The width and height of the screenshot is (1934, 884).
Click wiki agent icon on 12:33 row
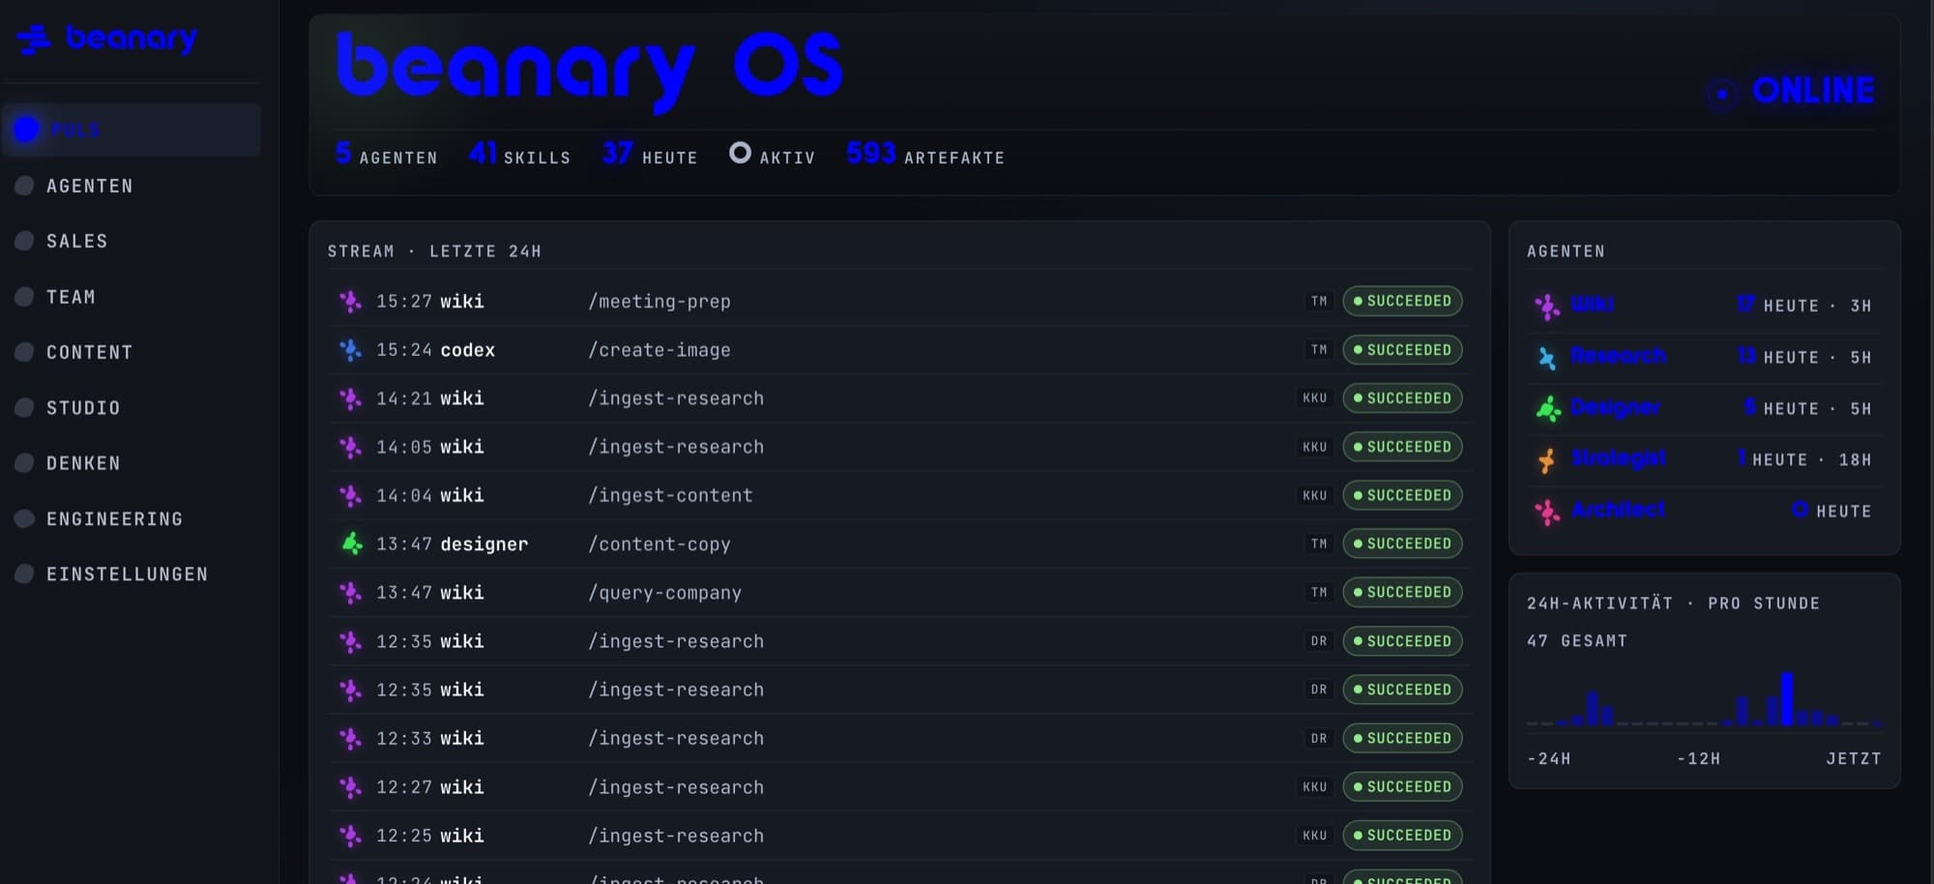point(351,738)
